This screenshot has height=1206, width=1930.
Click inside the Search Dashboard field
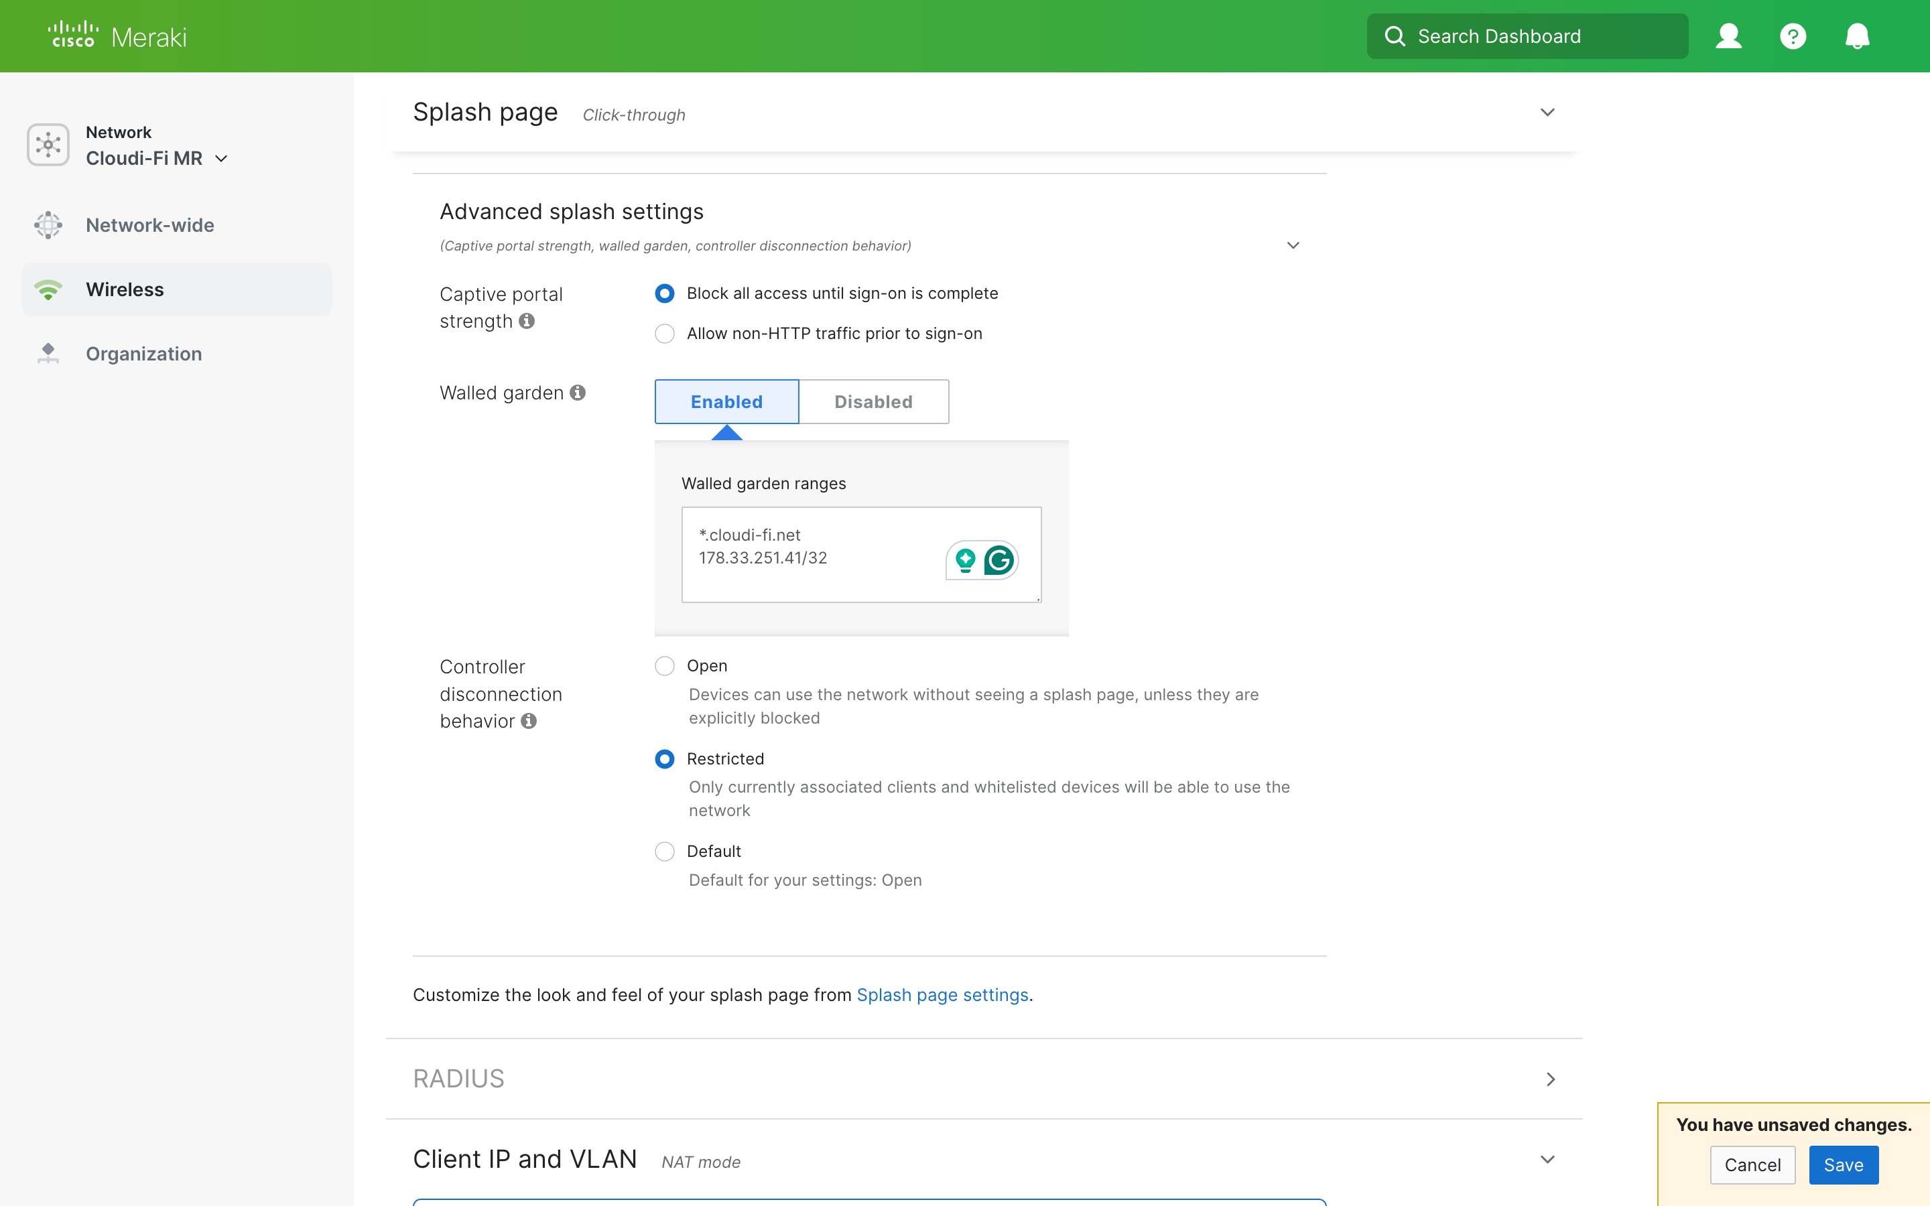click(1527, 36)
